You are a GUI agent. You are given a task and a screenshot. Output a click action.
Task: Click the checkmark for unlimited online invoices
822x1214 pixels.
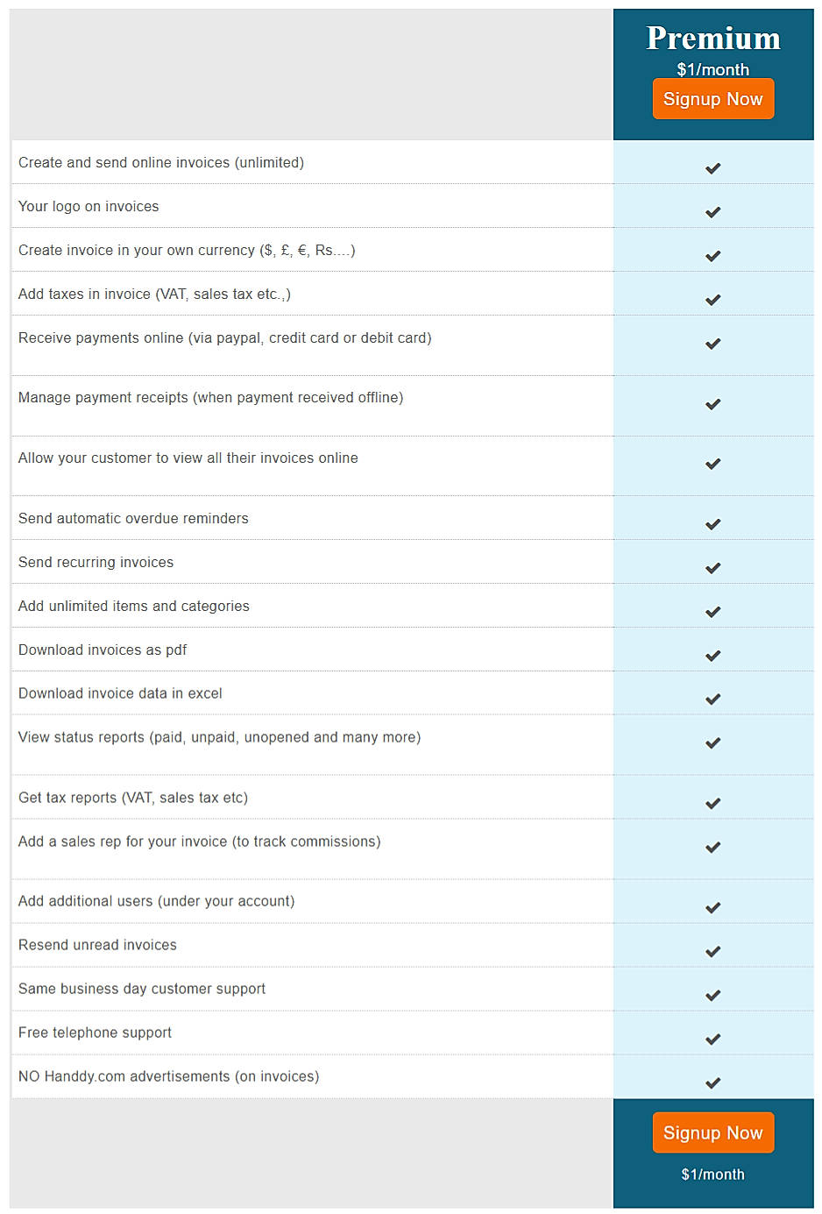(712, 168)
